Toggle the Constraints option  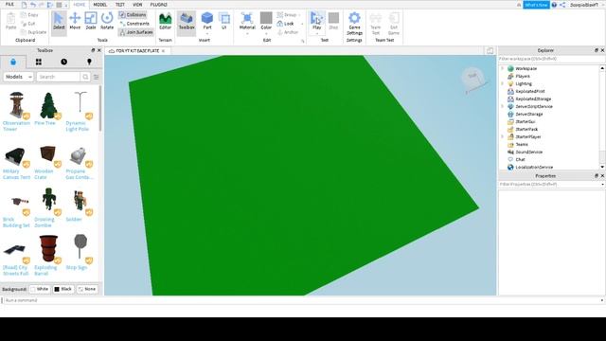coord(134,24)
